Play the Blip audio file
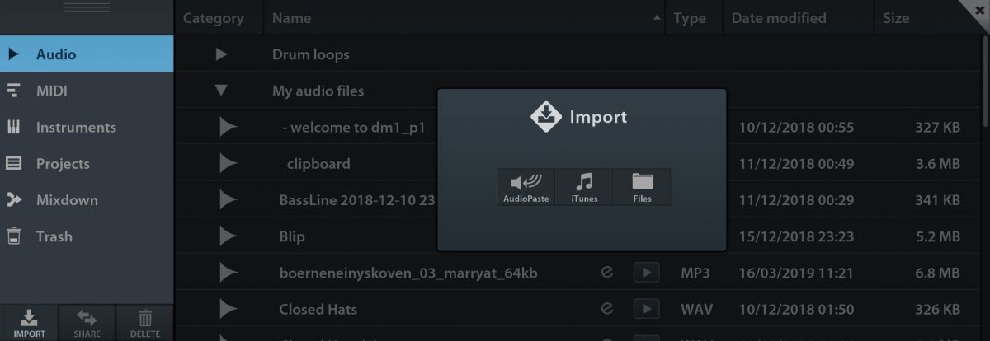This screenshot has width=990, height=341. [229, 236]
